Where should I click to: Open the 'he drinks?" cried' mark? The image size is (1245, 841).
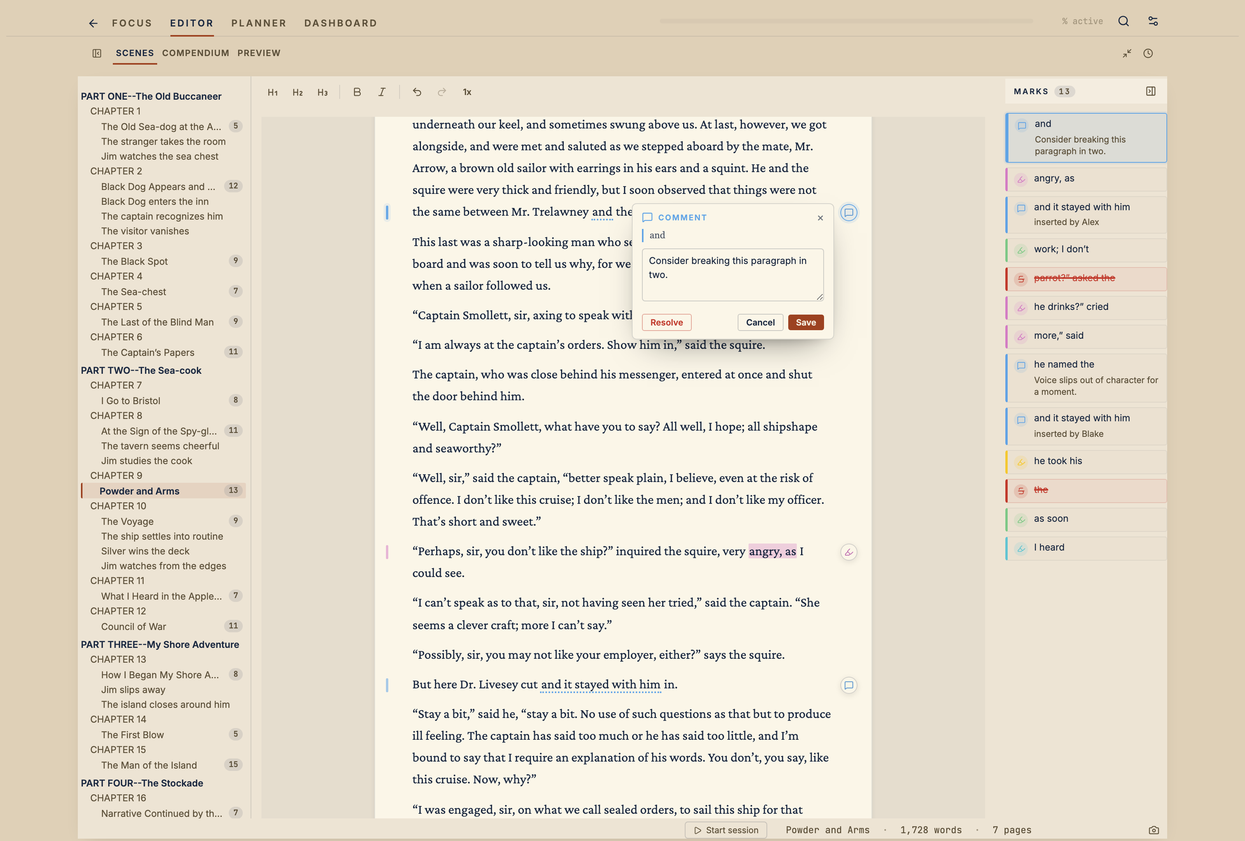(x=1086, y=307)
